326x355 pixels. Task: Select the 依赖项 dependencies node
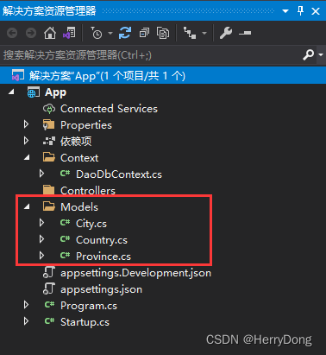76,142
